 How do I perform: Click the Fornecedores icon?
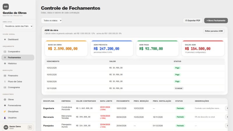tap(5, 105)
